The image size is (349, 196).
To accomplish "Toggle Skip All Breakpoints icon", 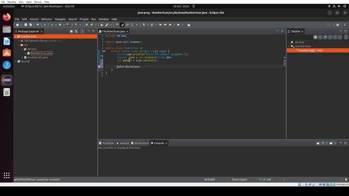I will pyautogui.click(x=45, y=25).
